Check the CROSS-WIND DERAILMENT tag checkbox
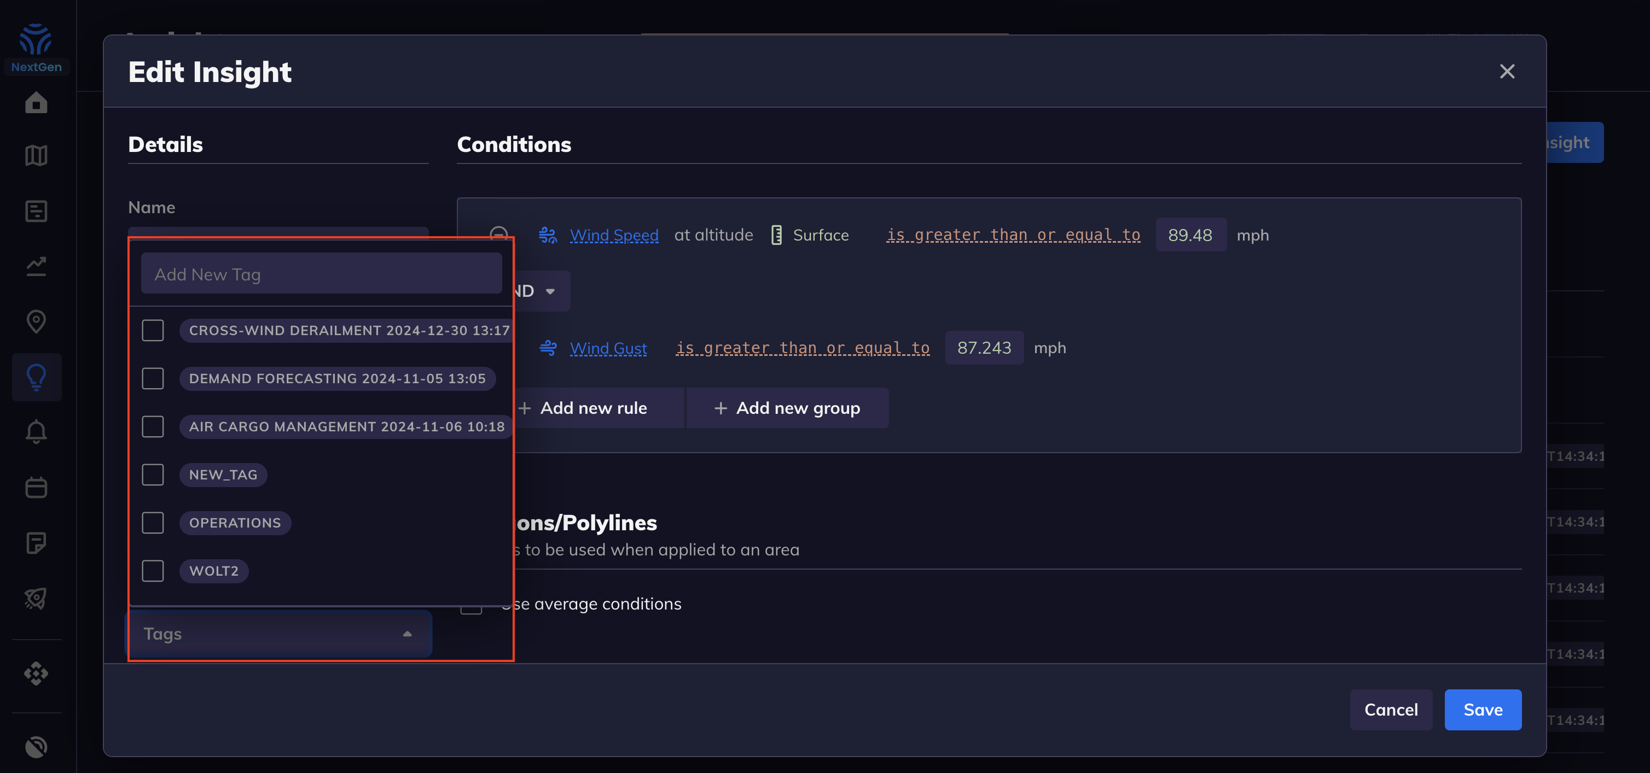Image resolution: width=1650 pixels, height=773 pixels. pos(153,330)
